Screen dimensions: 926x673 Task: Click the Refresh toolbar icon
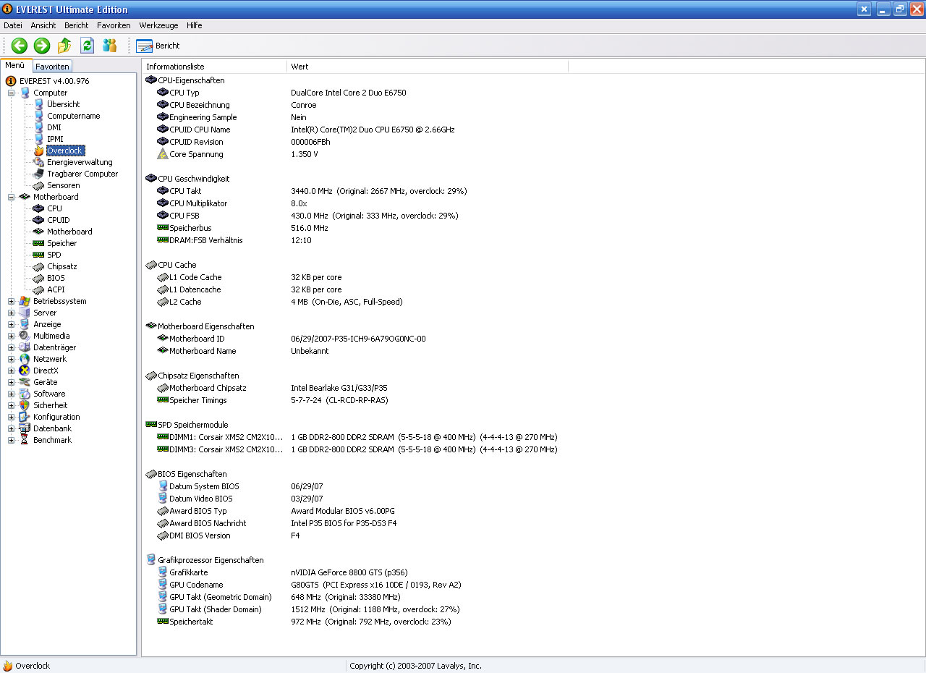tap(87, 46)
